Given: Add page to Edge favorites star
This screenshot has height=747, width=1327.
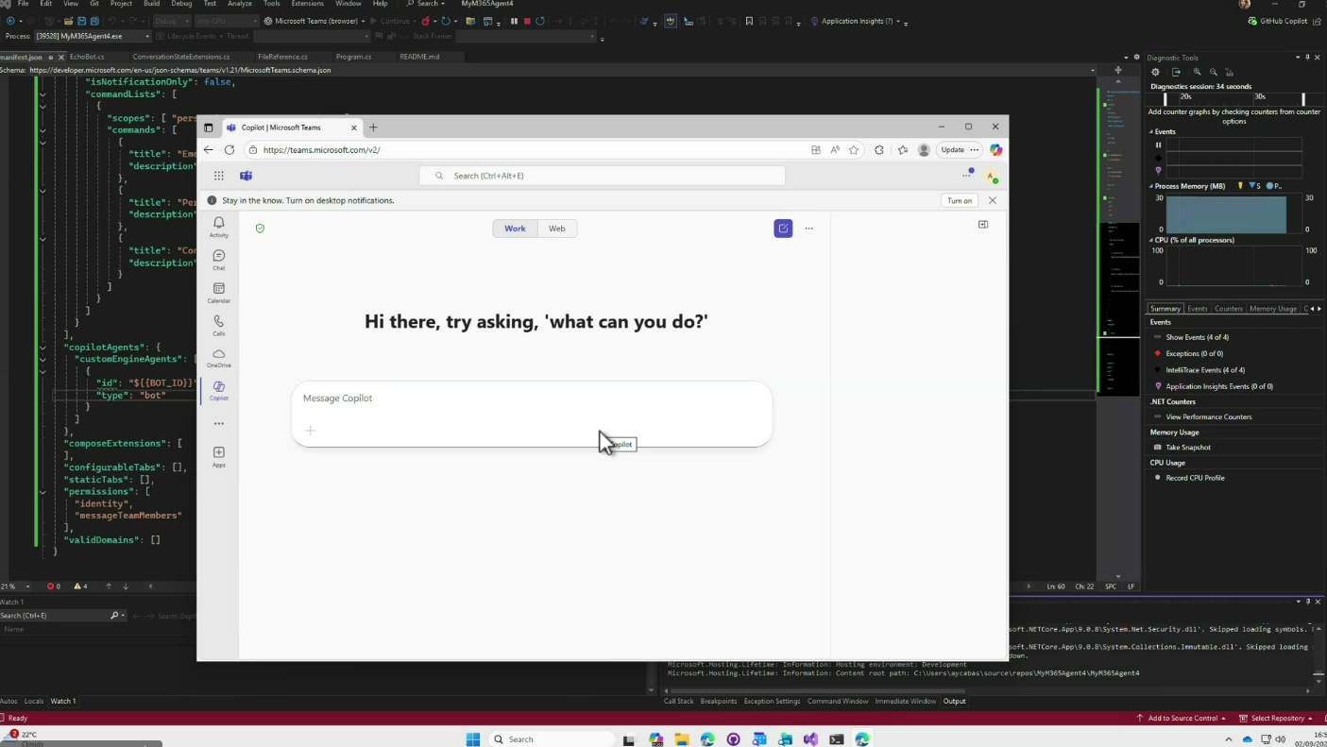Looking at the screenshot, I should 854,150.
